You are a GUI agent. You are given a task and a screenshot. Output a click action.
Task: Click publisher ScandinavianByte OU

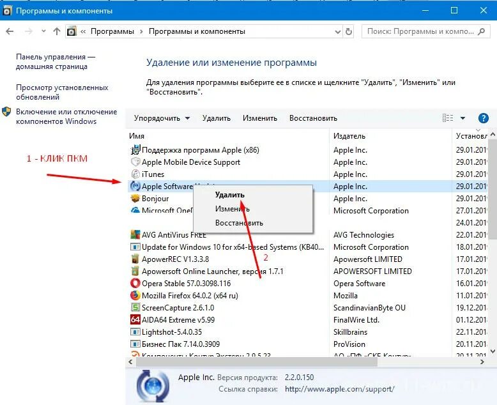point(369,308)
